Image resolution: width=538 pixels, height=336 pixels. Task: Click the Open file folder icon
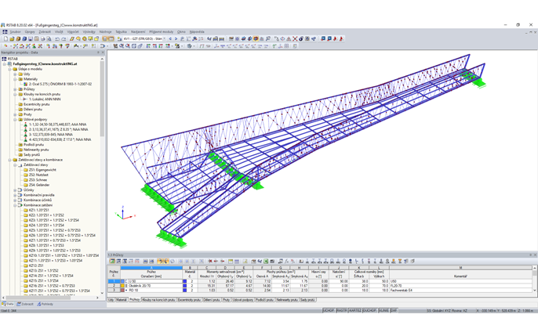[12, 38]
